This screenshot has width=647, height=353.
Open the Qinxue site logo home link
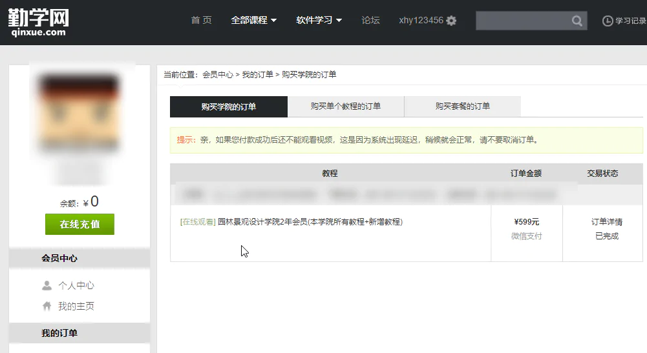click(38, 22)
